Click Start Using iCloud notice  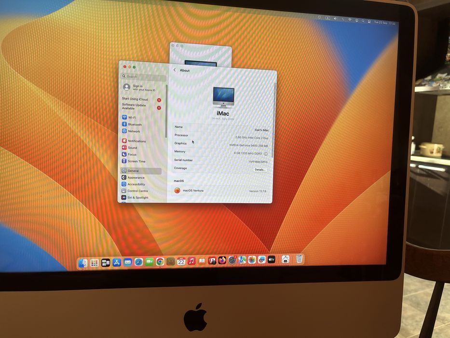141,99
